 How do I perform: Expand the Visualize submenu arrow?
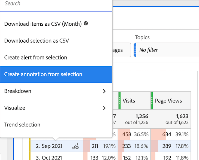point(104,108)
